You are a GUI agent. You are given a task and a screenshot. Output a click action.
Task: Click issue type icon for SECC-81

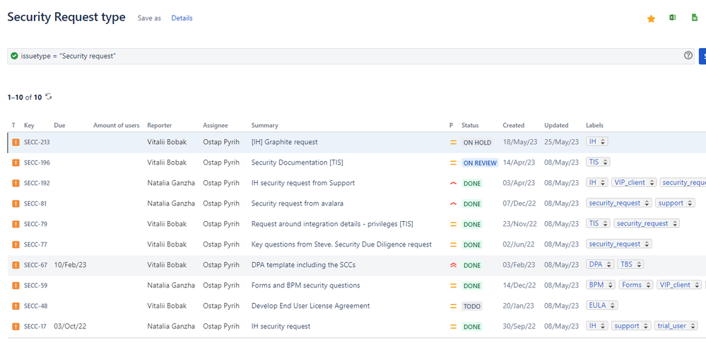16,204
